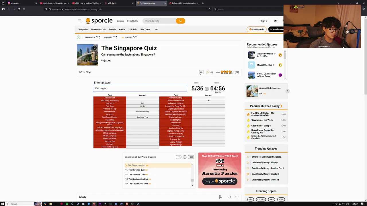367x206 pixels.
Task: Pause the quiz timer
Action: (x=207, y=89)
